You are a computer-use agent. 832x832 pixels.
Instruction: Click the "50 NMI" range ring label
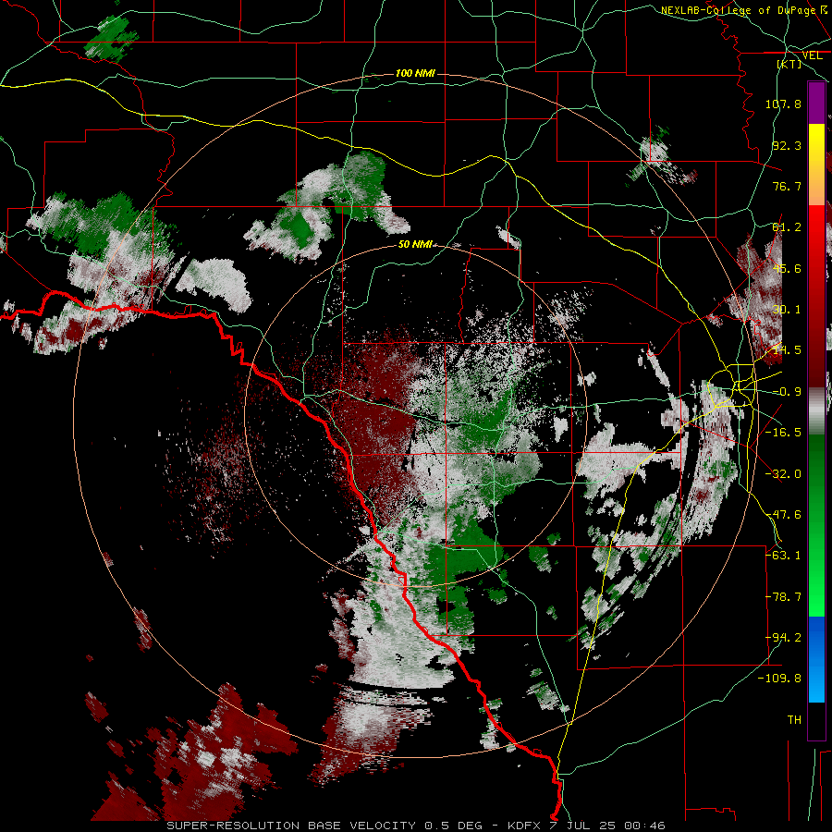(x=415, y=245)
